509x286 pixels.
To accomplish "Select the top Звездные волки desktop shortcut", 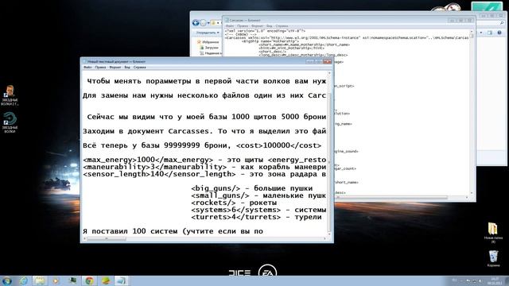I will [10, 95].
